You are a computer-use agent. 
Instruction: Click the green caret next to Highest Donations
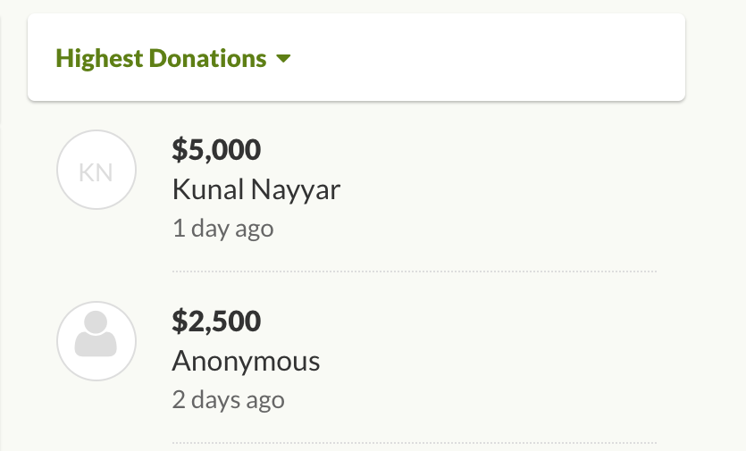[284, 59]
